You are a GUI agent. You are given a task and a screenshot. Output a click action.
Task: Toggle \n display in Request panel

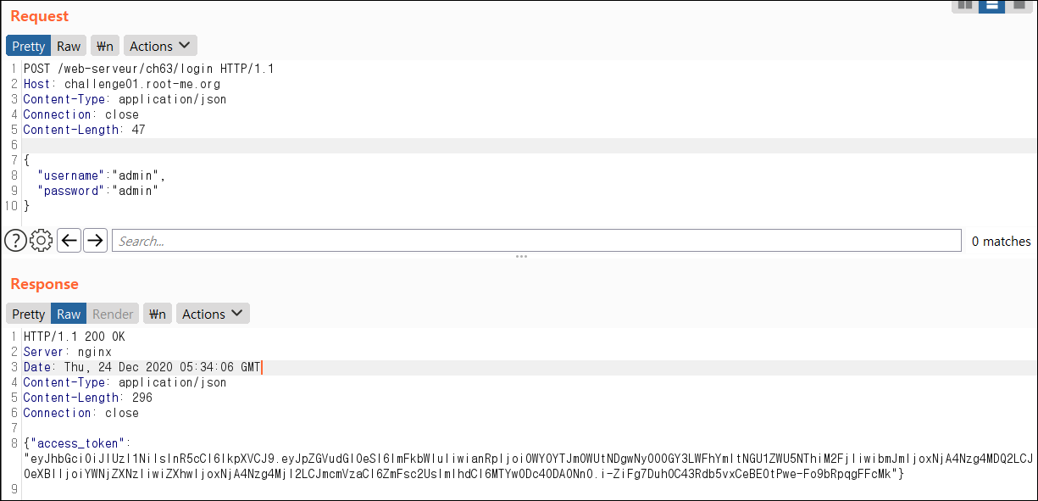(105, 46)
